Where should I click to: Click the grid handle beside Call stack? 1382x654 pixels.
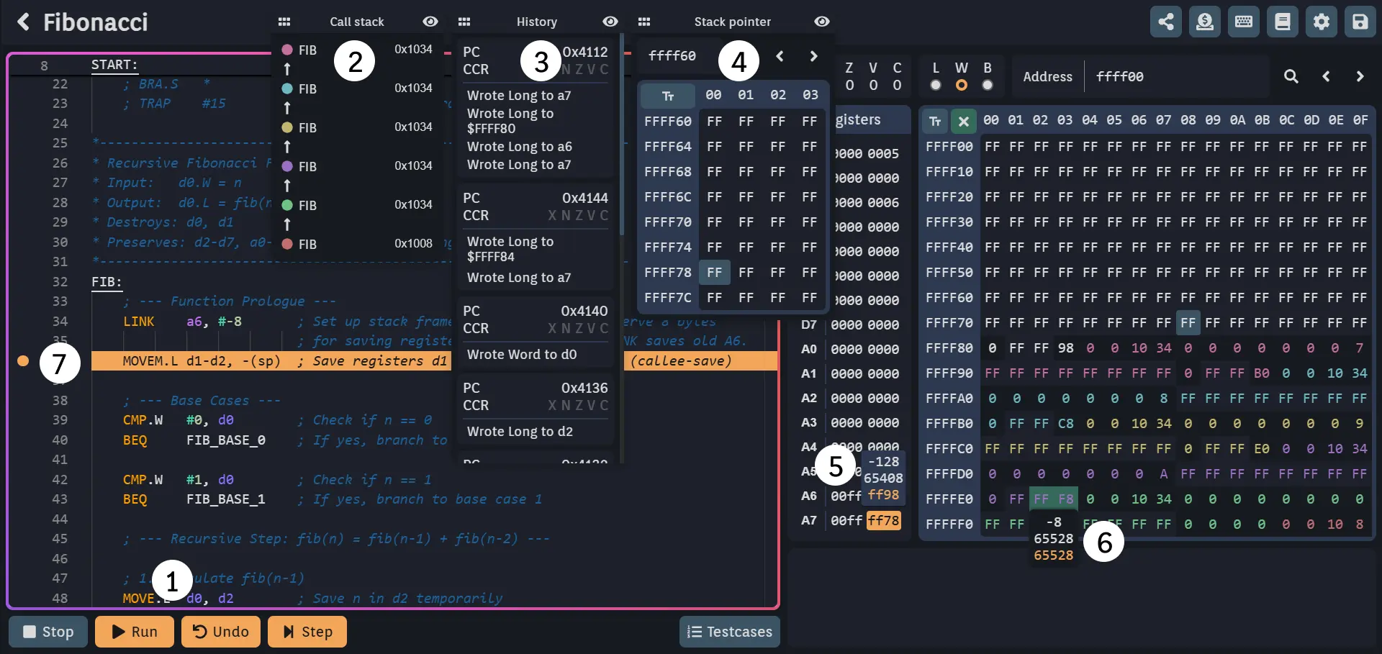[x=285, y=22]
